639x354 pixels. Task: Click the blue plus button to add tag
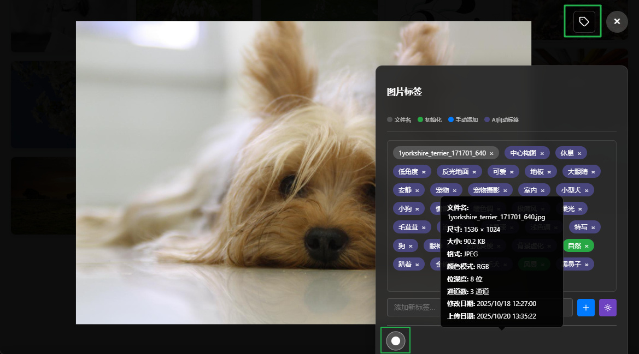tap(585, 308)
